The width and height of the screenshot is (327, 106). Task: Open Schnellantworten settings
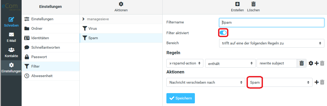tap(50, 47)
